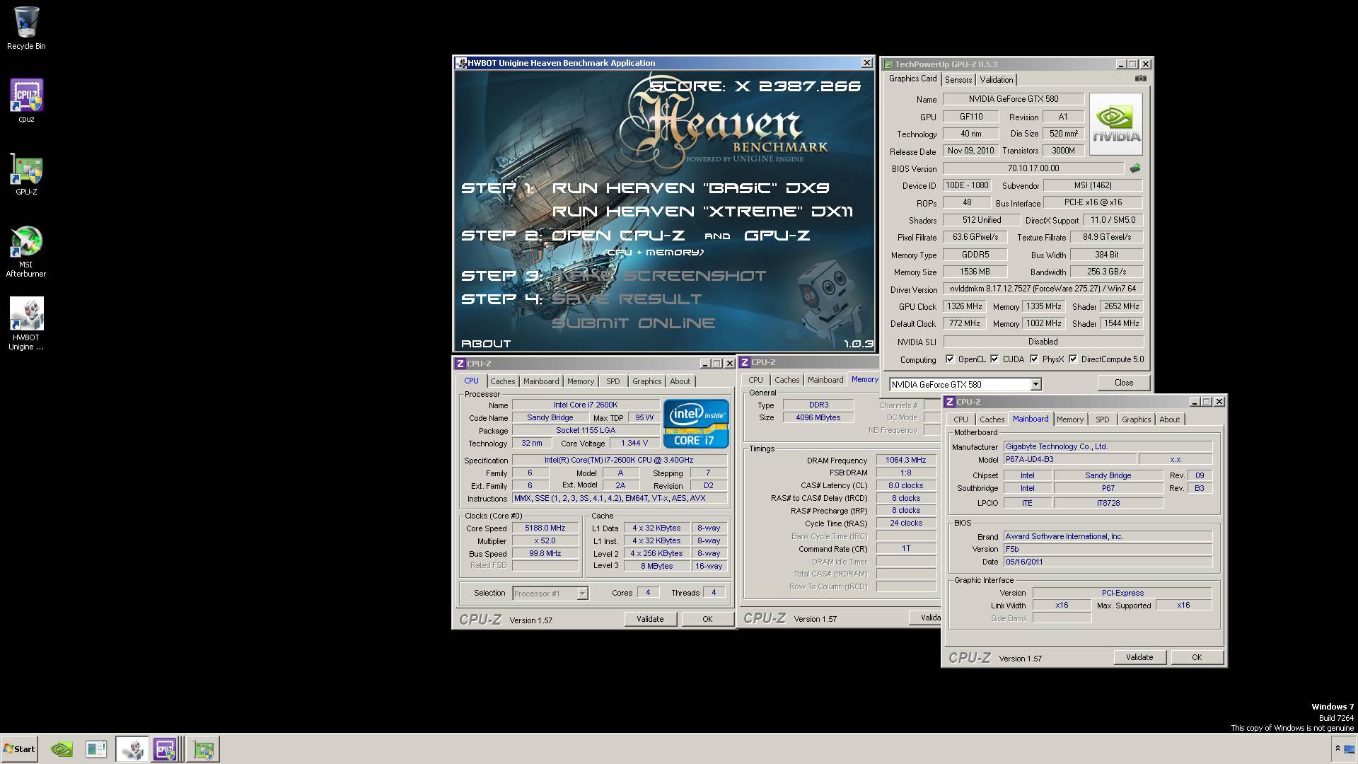Toggle the CUDA checkbox
The image size is (1358, 764).
pyautogui.click(x=994, y=359)
